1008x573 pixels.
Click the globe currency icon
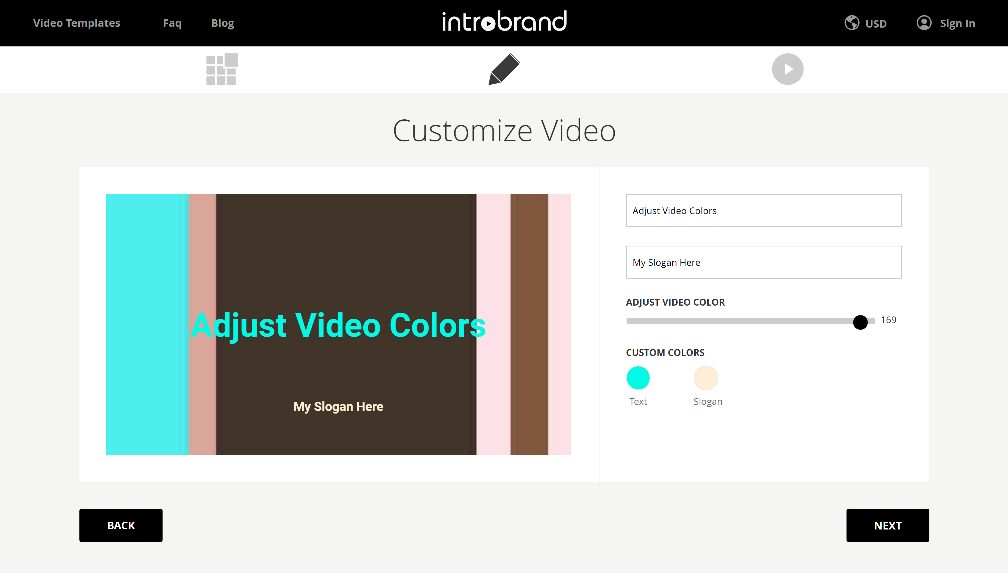pos(852,23)
